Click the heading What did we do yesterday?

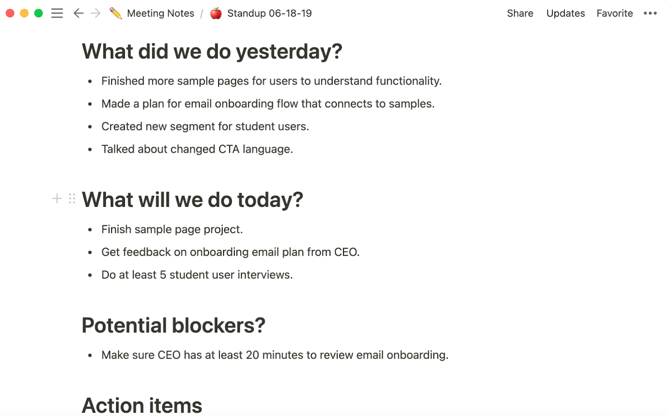click(211, 51)
